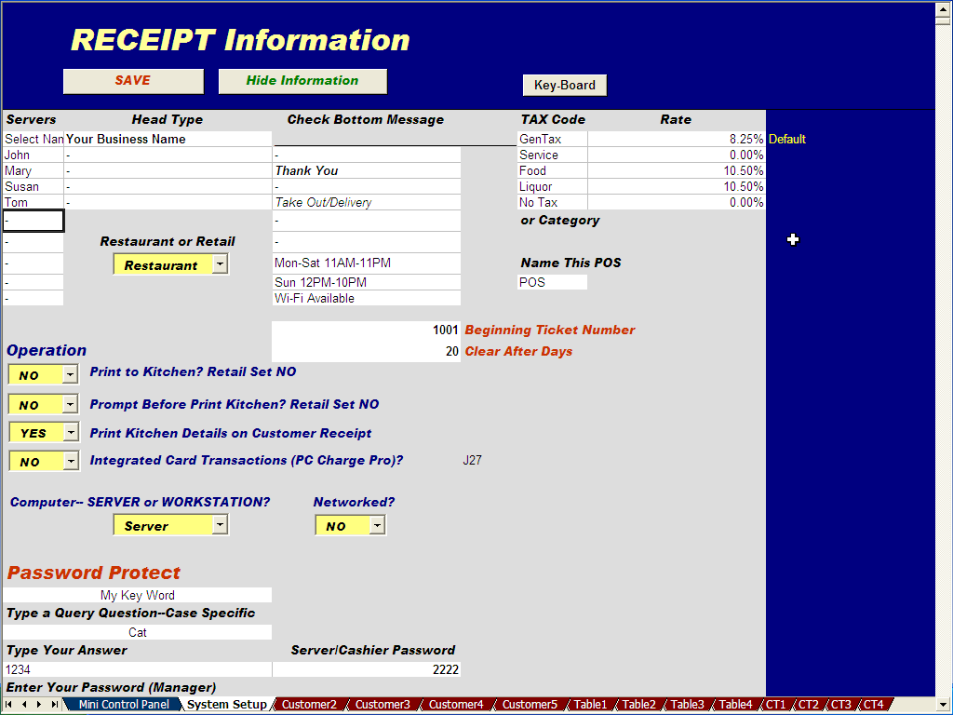
Task: Open the Server or Workstation dropdown
Action: tap(219, 525)
